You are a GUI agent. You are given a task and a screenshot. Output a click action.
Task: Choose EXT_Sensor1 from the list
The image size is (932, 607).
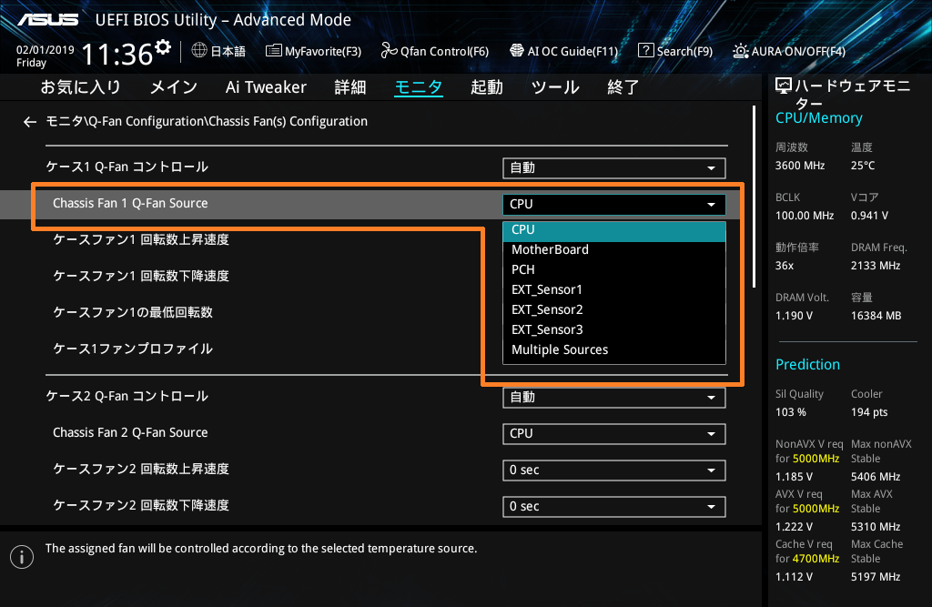point(614,290)
